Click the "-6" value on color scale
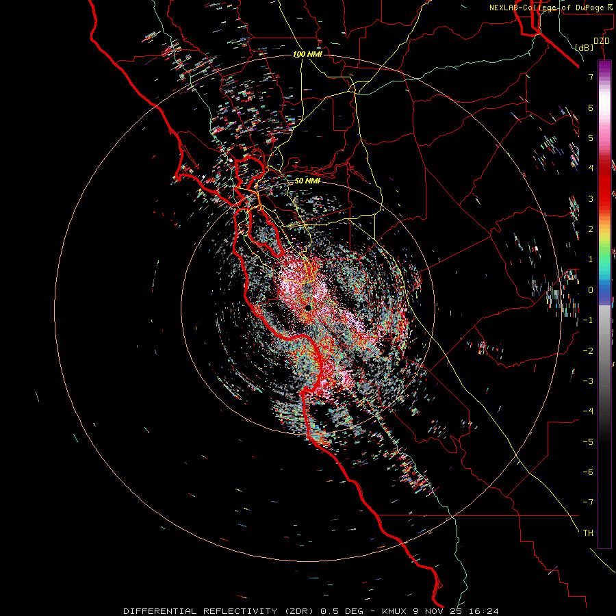Viewport: 616px width, 616px height. (x=588, y=472)
